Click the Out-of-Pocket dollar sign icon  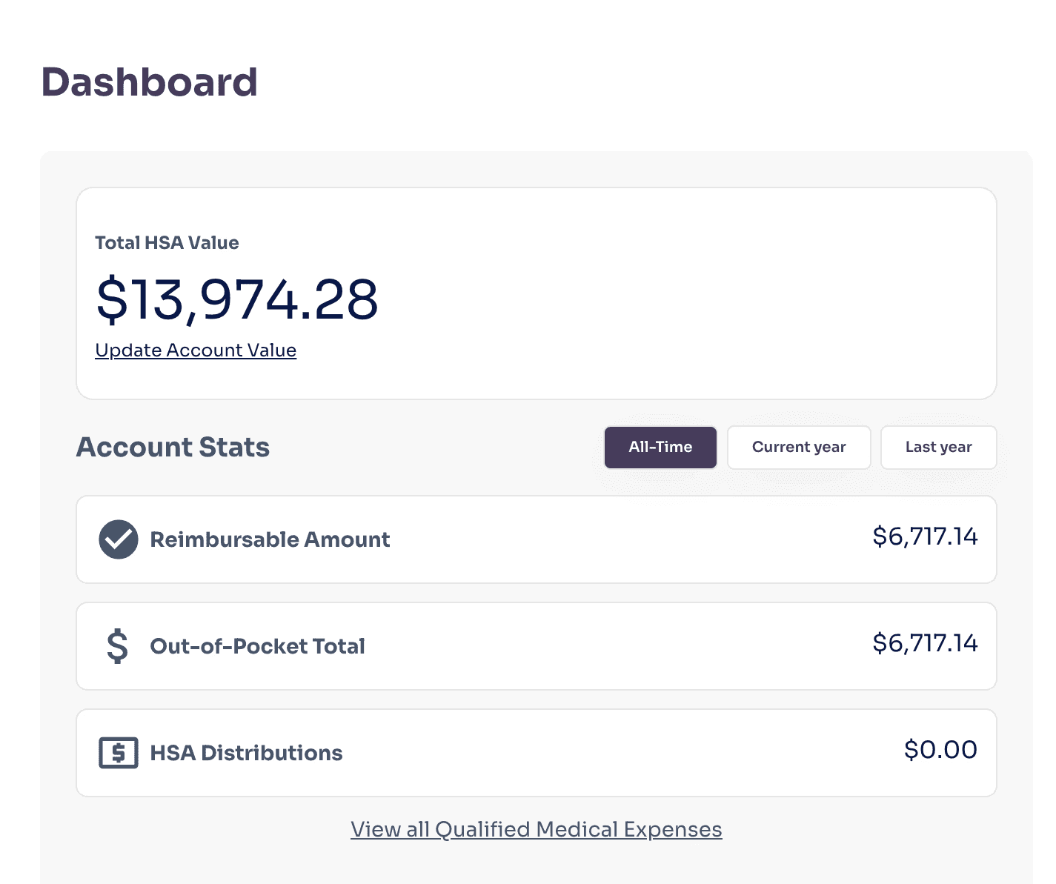(117, 646)
